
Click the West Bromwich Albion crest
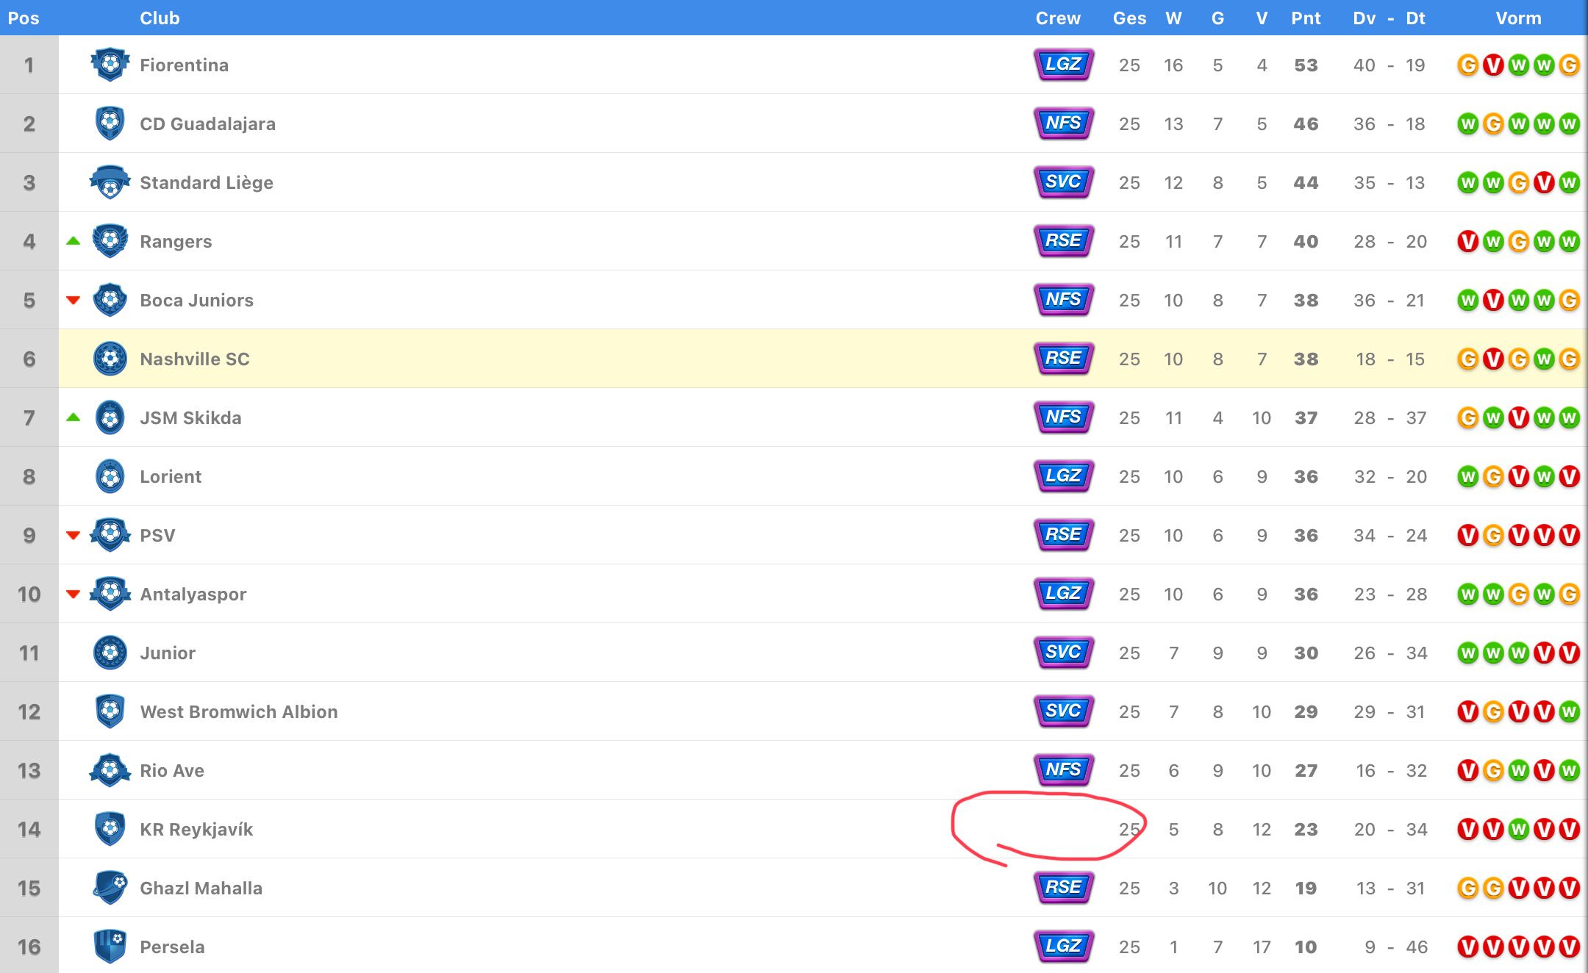(110, 711)
